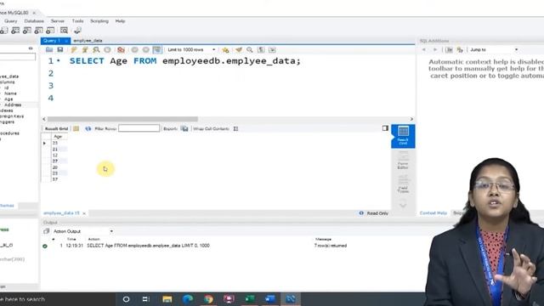Open Field Types in the side panel

403,184
